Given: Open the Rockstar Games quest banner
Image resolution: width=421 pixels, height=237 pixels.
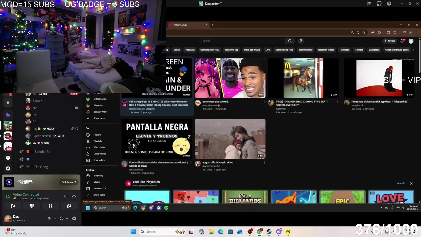Looking at the screenshot, I should [41, 182].
